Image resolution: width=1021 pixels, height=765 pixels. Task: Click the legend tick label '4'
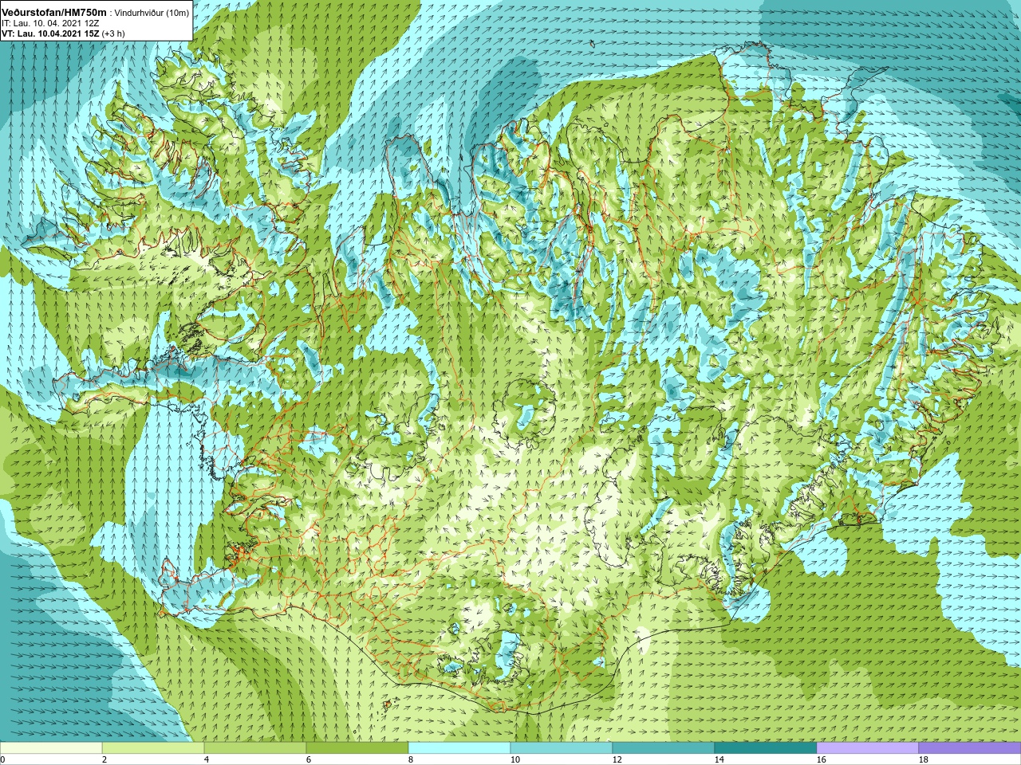click(207, 759)
